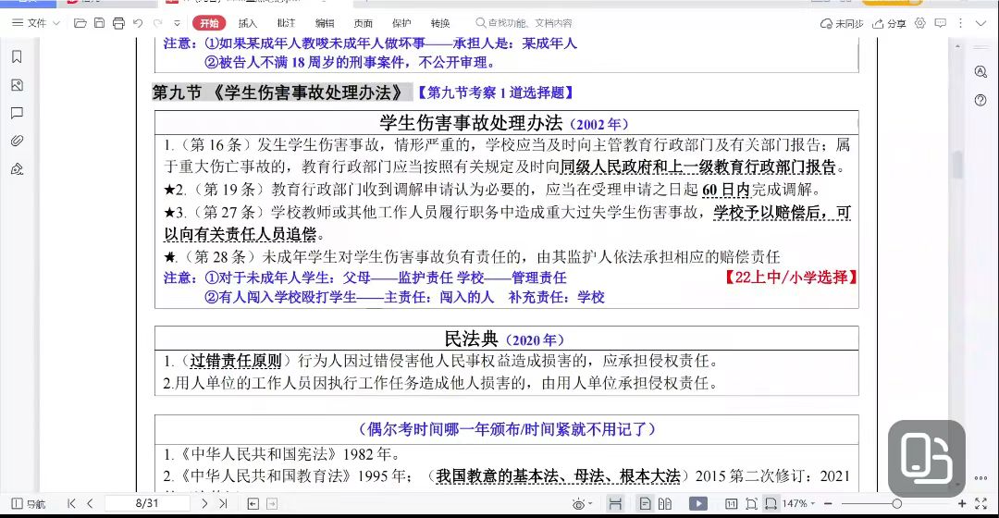Screen dimensions: 999x518
Task: Open the bookmark panel in sidebar
Action: tap(18, 56)
